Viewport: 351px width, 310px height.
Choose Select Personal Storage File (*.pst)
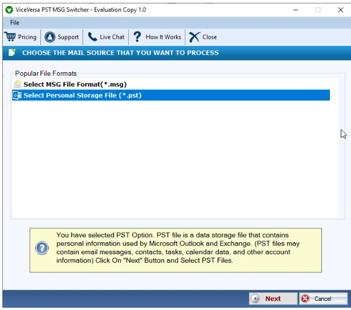(82, 96)
